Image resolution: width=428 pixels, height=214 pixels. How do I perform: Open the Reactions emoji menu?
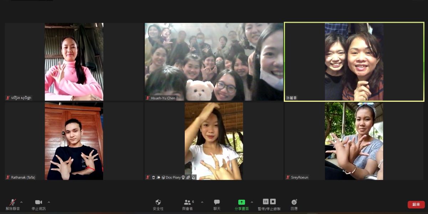(x=294, y=202)
